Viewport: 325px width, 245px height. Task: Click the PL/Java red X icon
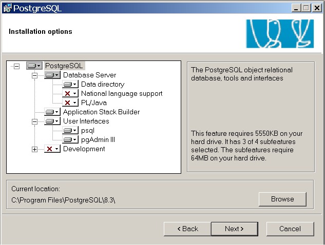pos(70,103)
